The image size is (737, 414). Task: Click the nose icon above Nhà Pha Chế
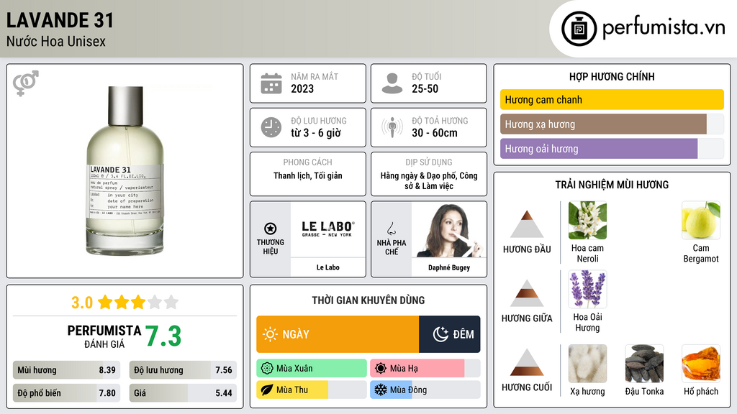(391, 228)
